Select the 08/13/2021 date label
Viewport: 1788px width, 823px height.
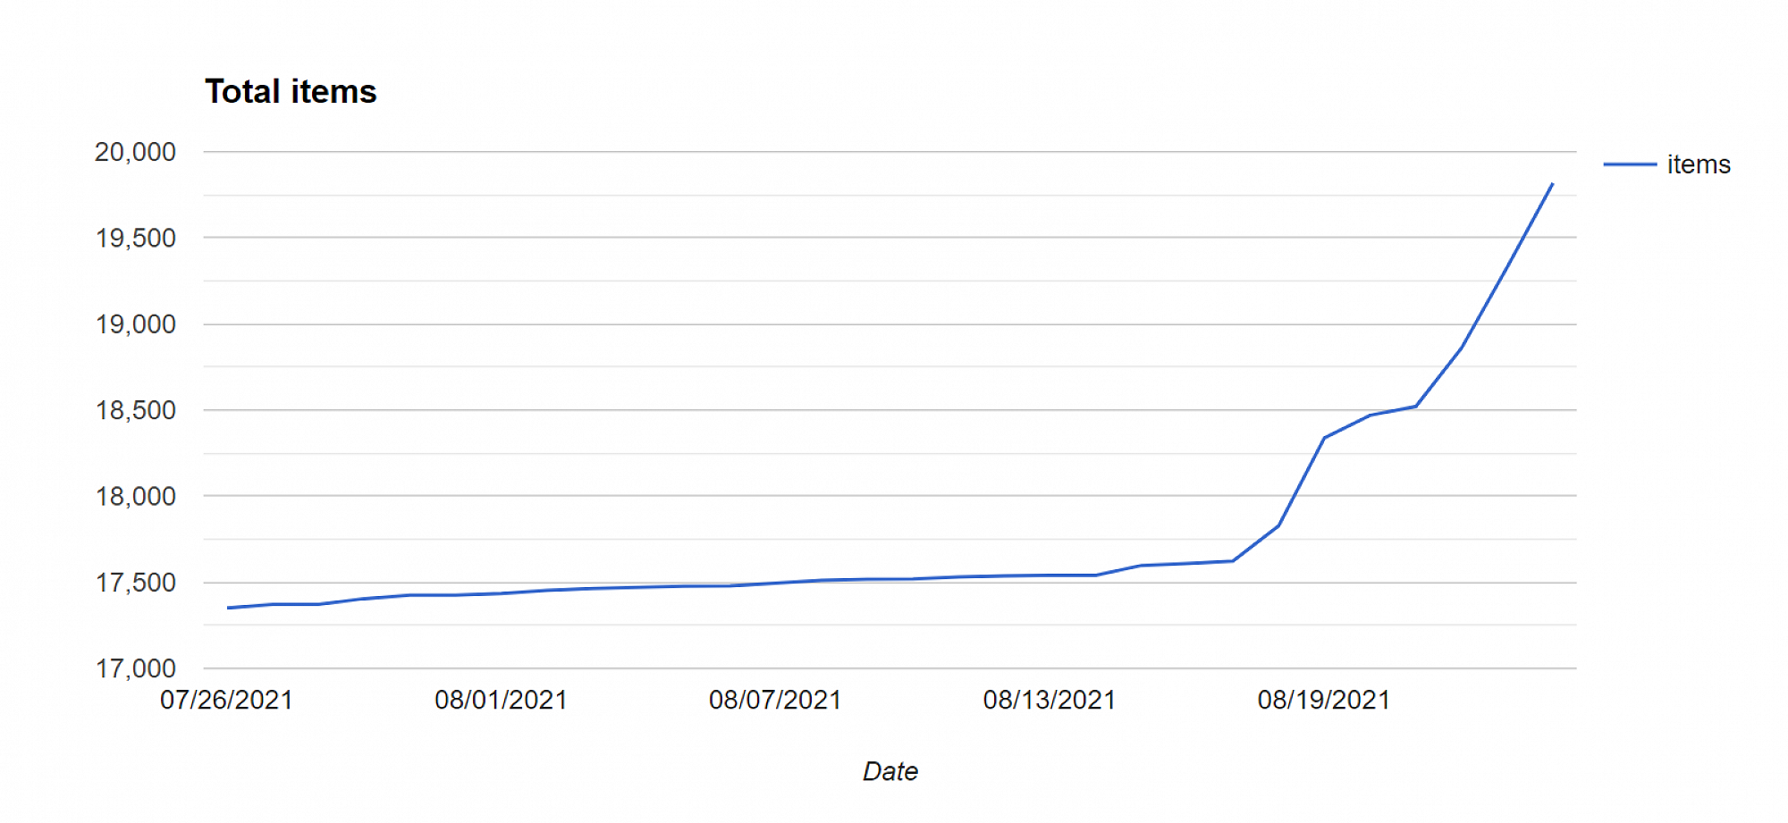(1050, 700)
